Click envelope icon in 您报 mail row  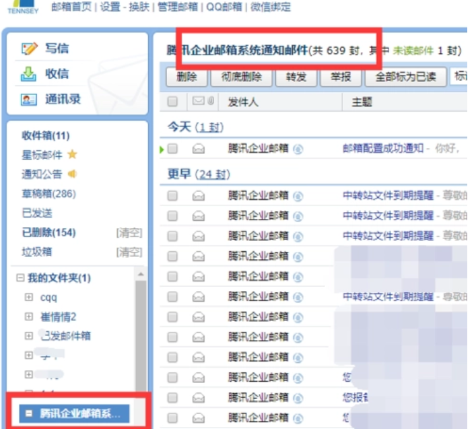199,398
